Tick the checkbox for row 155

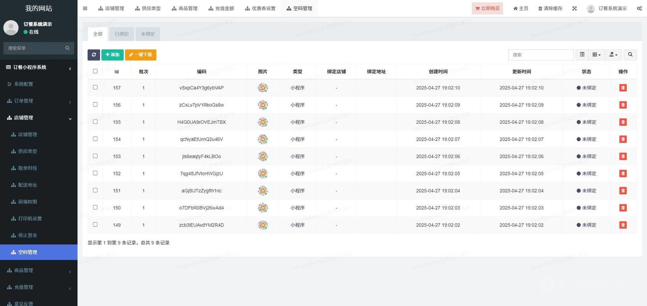point(95,122)
